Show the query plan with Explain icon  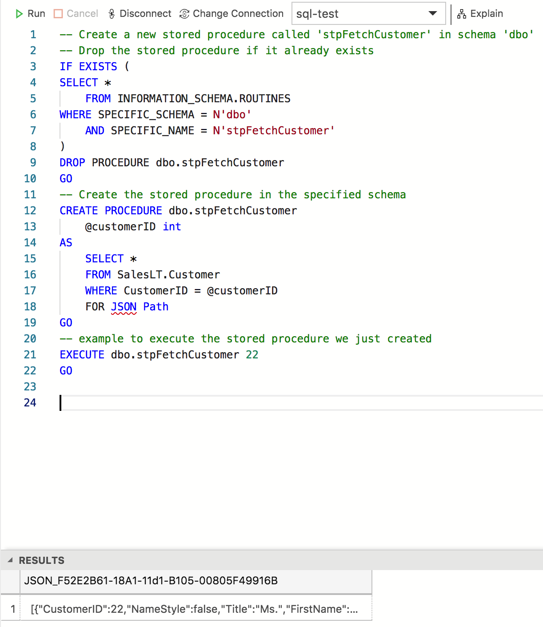462,14
